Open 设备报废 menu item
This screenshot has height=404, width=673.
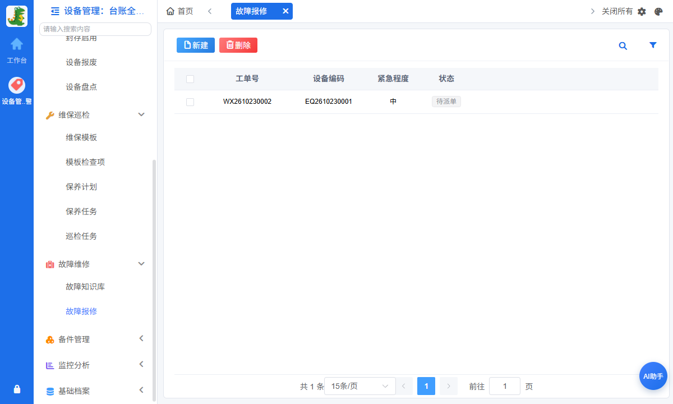81,62
